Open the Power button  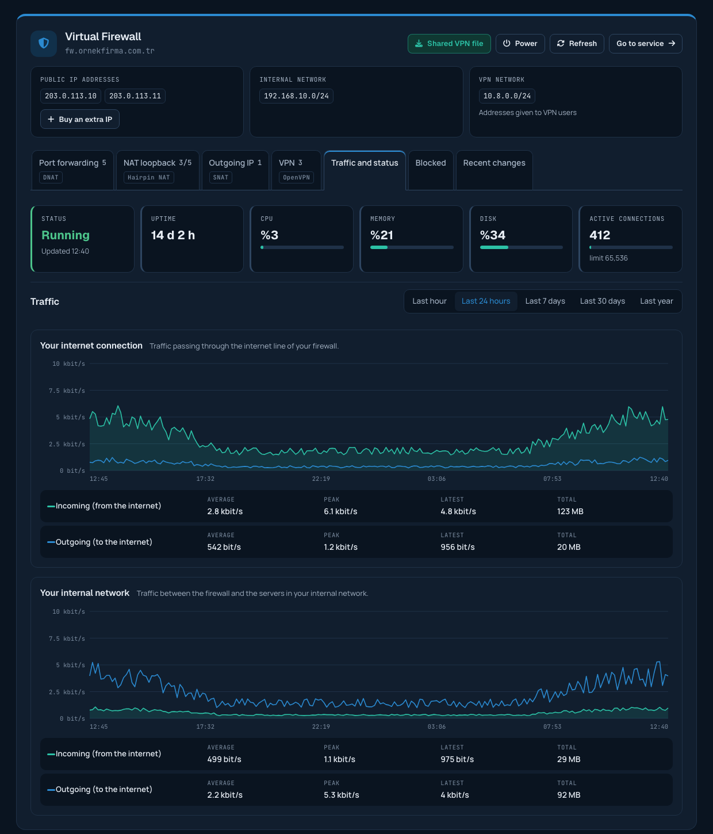[x=520, y=44]
